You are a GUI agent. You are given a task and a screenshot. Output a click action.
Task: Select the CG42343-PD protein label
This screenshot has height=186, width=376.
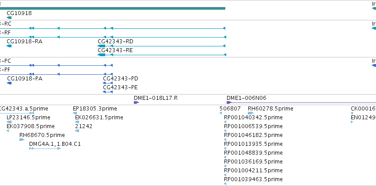click(x=121, y=78)
